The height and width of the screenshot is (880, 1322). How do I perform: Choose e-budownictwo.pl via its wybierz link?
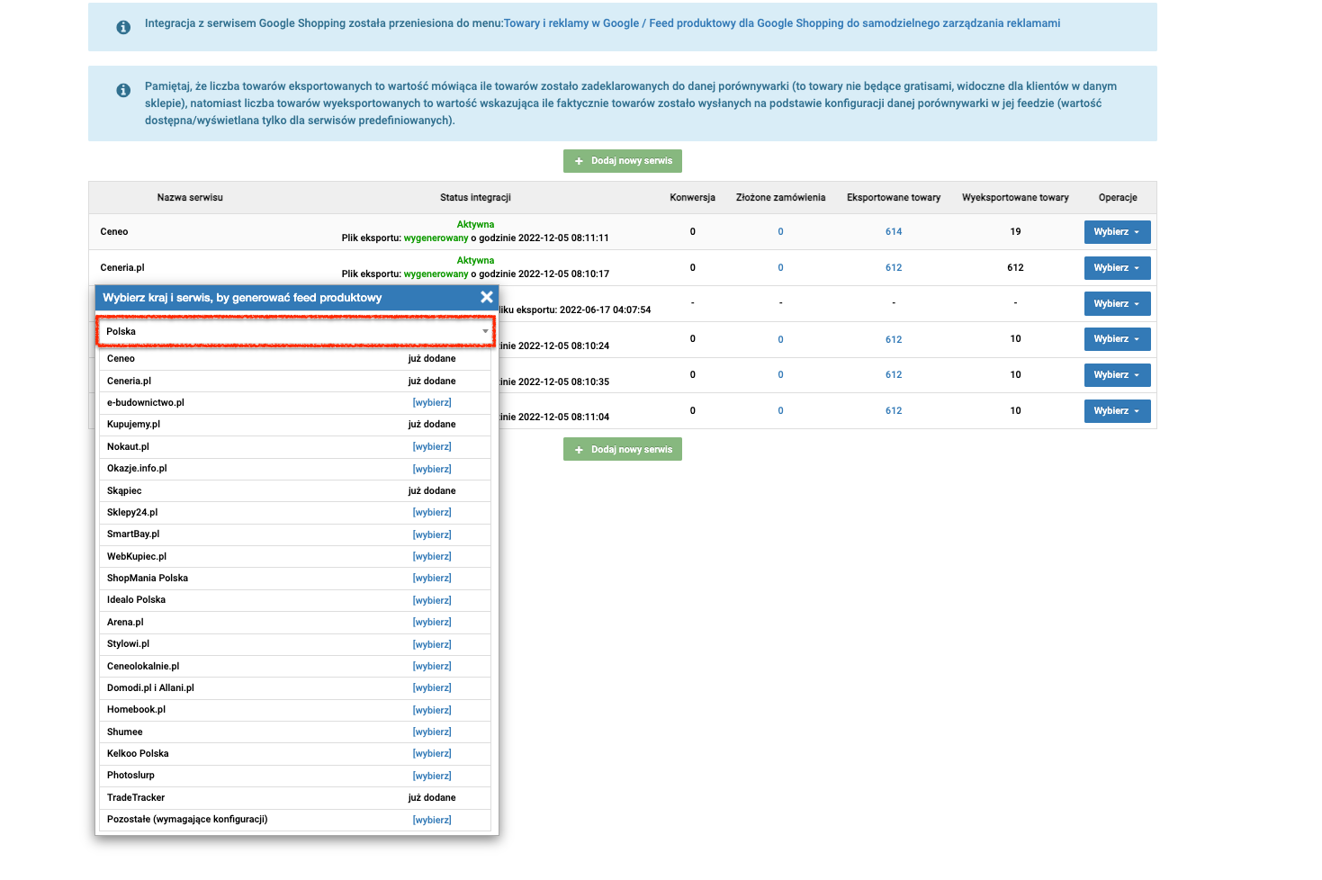point(432,402)
